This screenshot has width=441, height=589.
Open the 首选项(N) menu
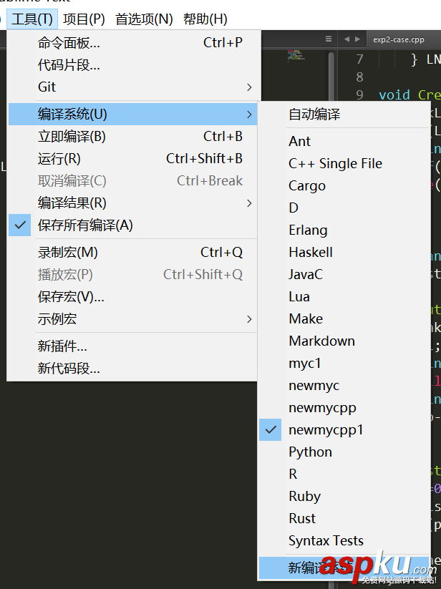coord(144,19)
